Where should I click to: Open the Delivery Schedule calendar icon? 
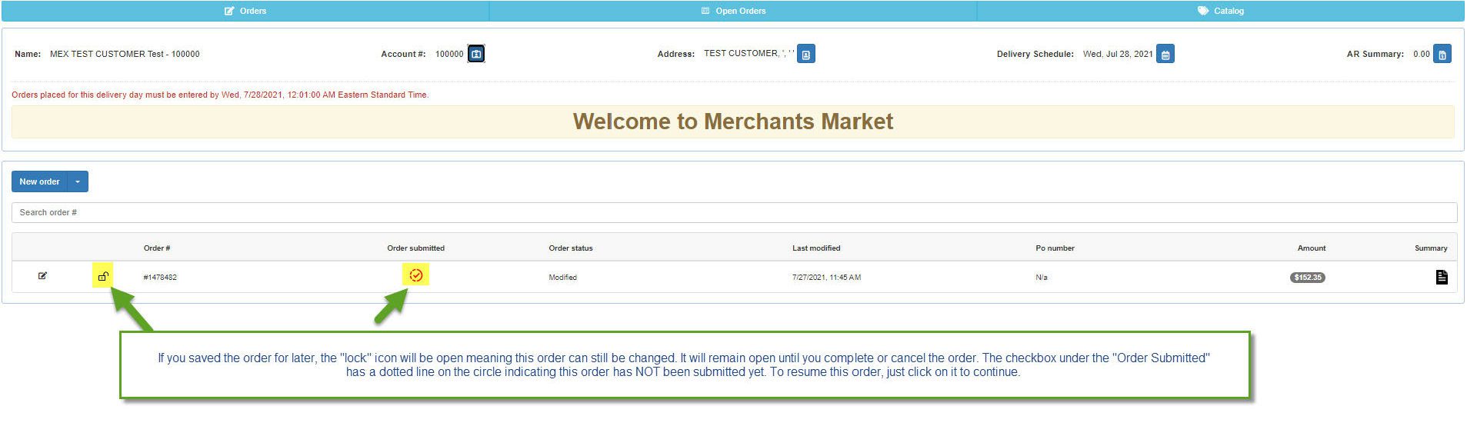point(1165,55)
